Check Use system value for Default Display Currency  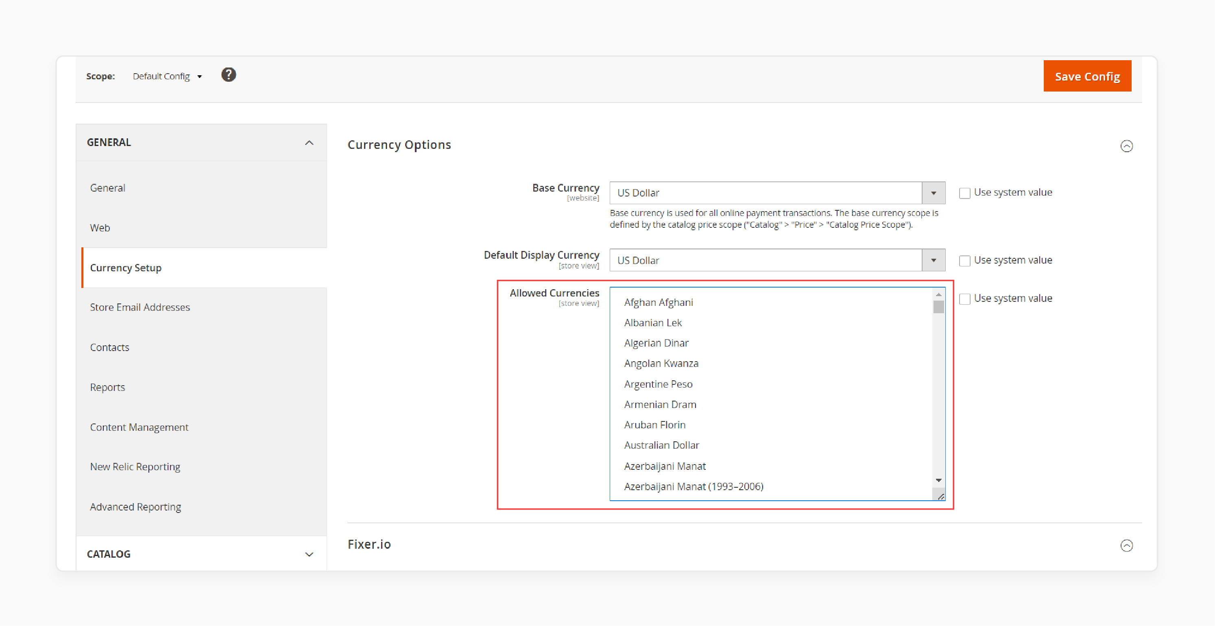[964, 260]
